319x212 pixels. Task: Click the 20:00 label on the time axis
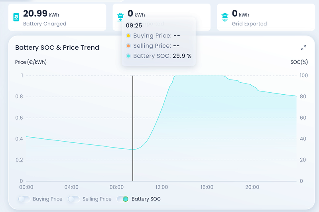click(x=252, y=187)
